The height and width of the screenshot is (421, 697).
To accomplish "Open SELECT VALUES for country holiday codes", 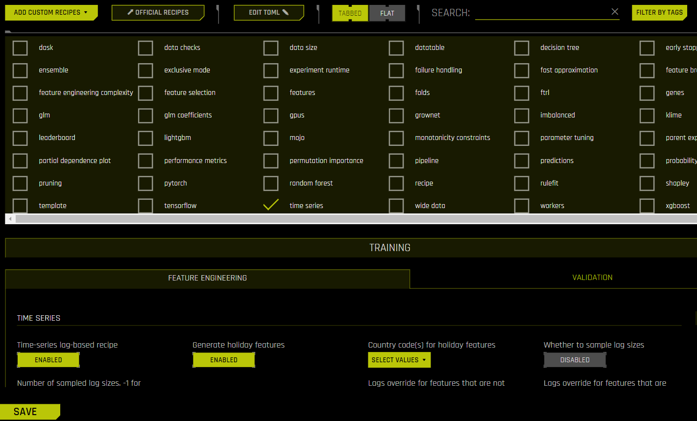I will pos(399,360).
